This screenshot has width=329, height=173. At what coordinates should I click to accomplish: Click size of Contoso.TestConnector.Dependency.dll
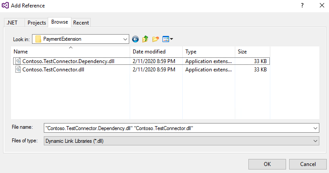point(260,61)
